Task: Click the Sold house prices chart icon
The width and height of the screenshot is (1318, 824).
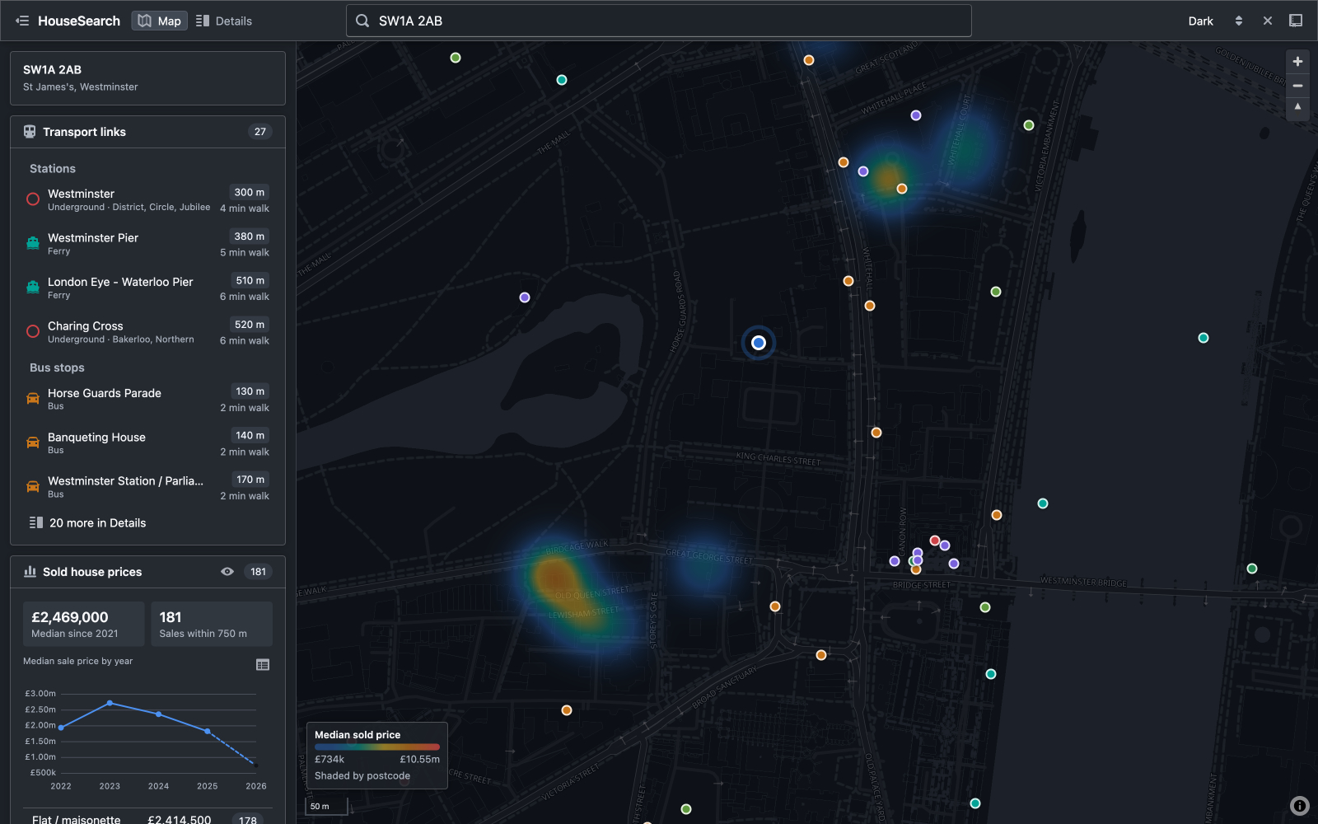Action: 30,572
